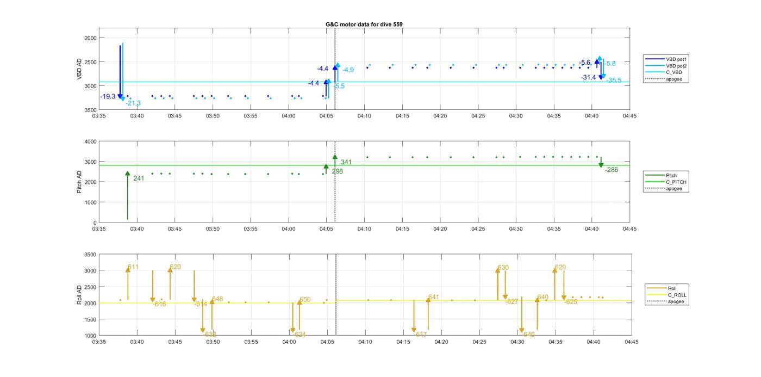Click the '-4.9' annotation near apogee
The width and height of the screenshot is (761, 377).
click(348, 70)
